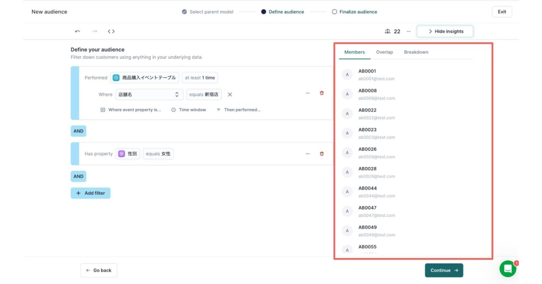Click the 商品購入イベントテーブル event source icon
The height and width of the screenshot is (284, 542).
[x=117, y=78]
